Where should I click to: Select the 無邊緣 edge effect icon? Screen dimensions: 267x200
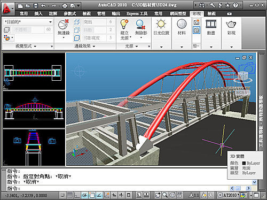(x=64, y=25)
